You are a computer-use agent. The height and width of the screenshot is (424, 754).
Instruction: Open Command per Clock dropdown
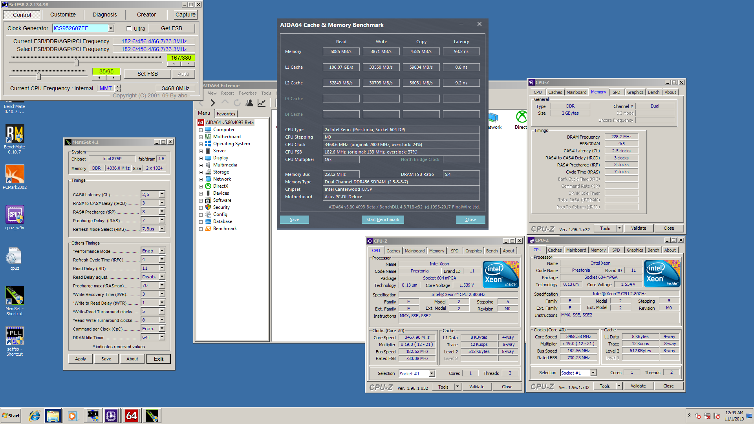(x=162, y=329)
